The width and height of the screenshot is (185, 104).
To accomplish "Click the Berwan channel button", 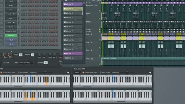I will tap(11, 36).
